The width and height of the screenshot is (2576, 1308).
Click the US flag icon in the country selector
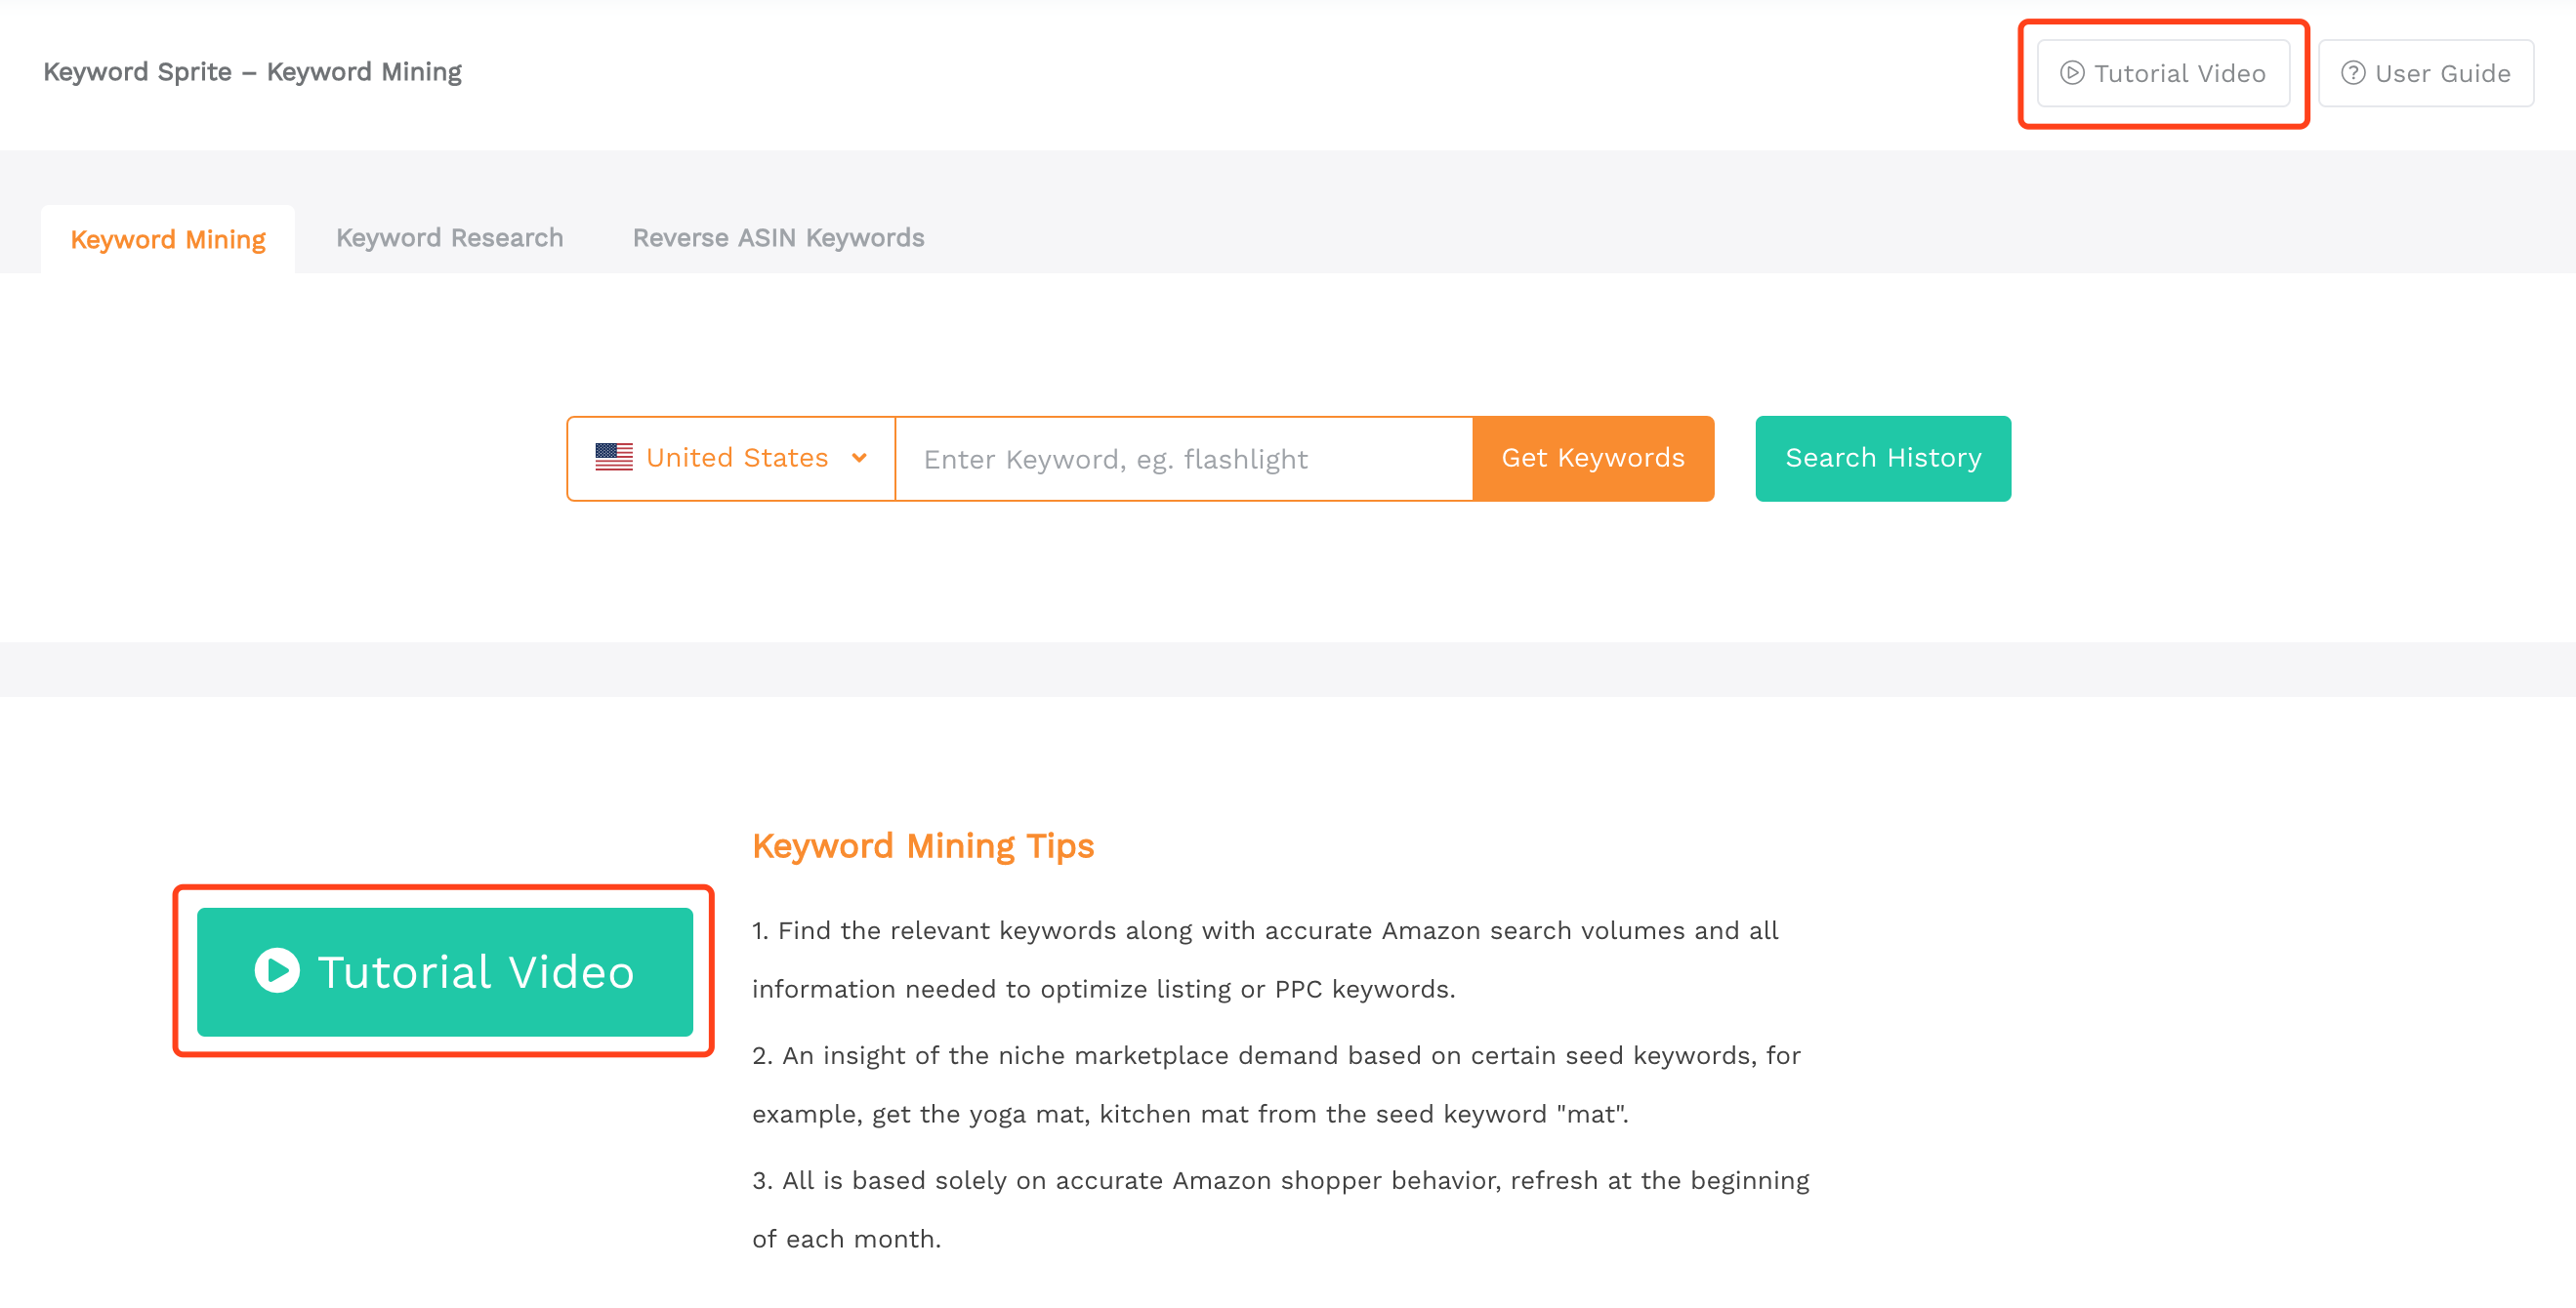click(x=614, y=458)
